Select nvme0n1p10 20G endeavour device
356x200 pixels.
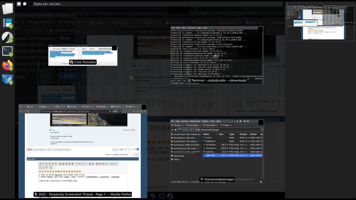(x=186, y=134)
